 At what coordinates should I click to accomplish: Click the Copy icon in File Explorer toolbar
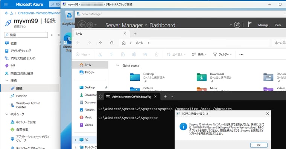click(x=111, y=54)
